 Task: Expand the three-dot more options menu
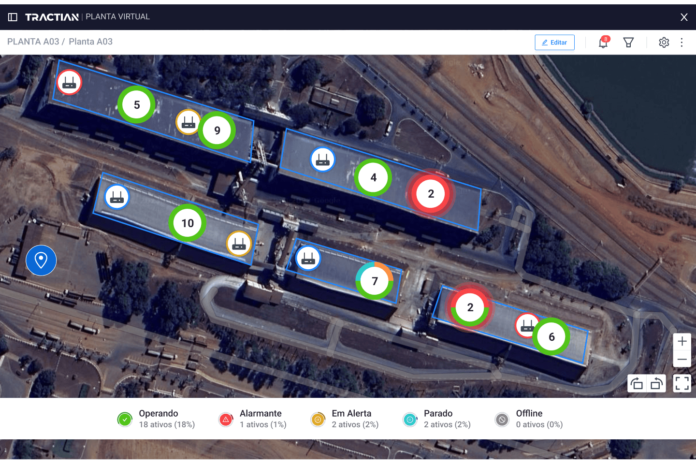[x=681, y=43]
